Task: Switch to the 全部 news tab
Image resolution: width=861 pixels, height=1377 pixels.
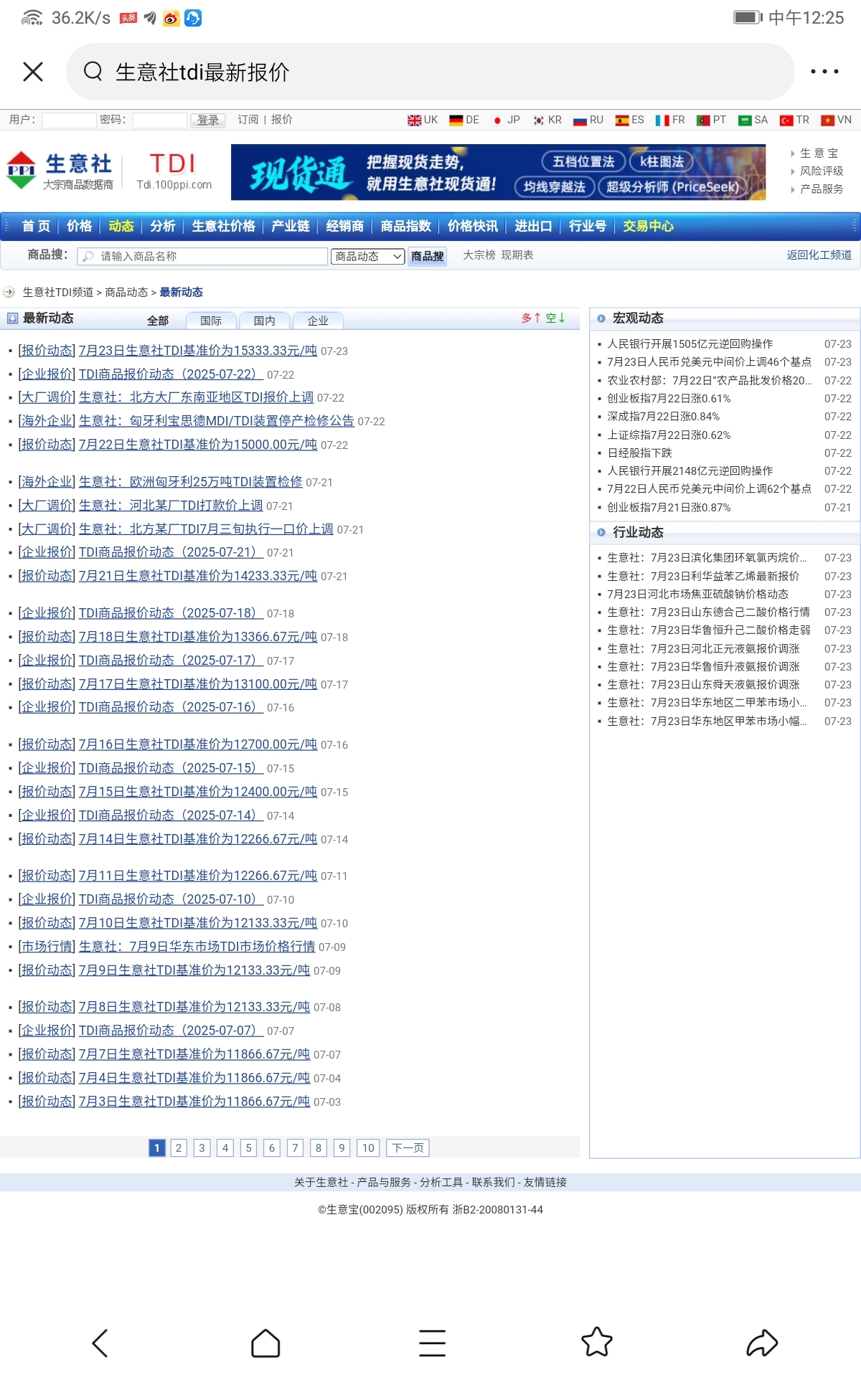Action: coord(158,321)
